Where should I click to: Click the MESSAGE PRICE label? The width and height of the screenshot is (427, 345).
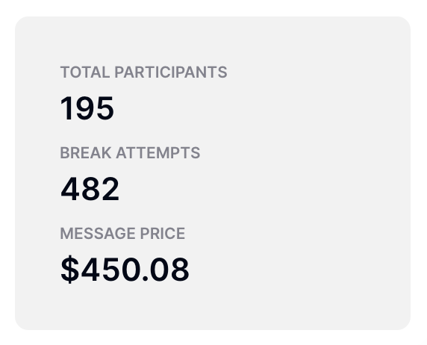coord(122,234)
